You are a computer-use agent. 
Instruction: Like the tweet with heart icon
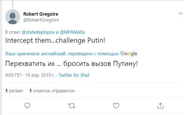click(x=116, y=105)
